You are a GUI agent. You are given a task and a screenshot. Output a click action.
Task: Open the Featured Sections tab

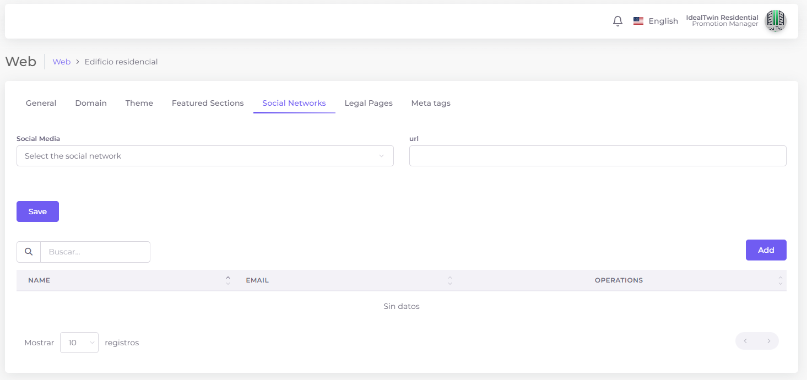(208, 103)
